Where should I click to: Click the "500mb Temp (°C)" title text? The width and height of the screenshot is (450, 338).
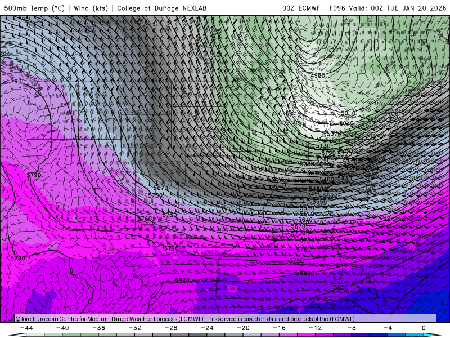click(x=34, y=8)
